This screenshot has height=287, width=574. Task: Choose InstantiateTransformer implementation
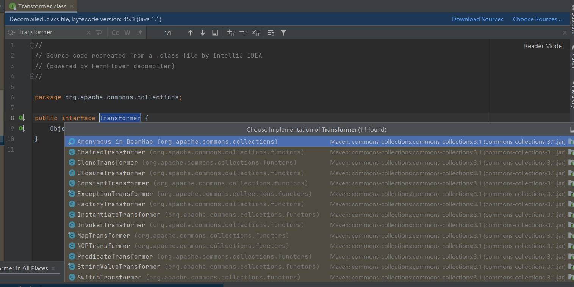[x=319, y=215]
